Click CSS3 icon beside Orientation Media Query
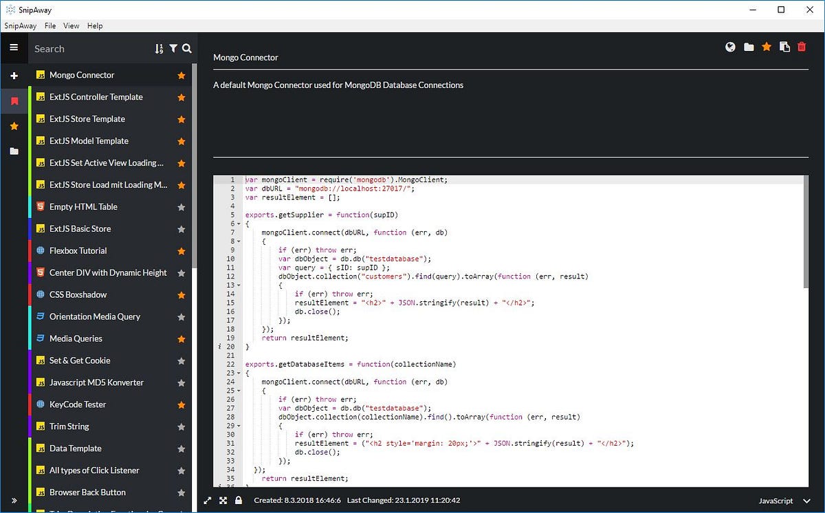 click(41, 316)
